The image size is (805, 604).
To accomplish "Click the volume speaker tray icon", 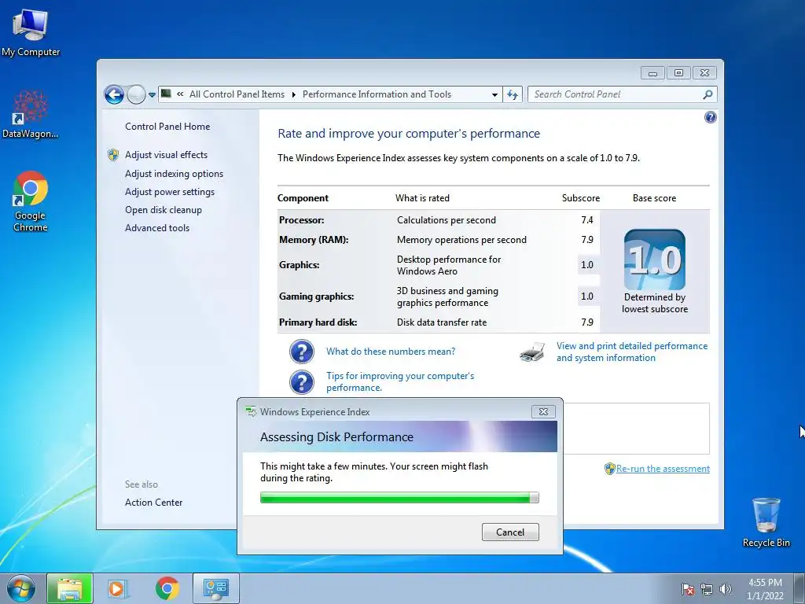I will (x=726, y=589).
